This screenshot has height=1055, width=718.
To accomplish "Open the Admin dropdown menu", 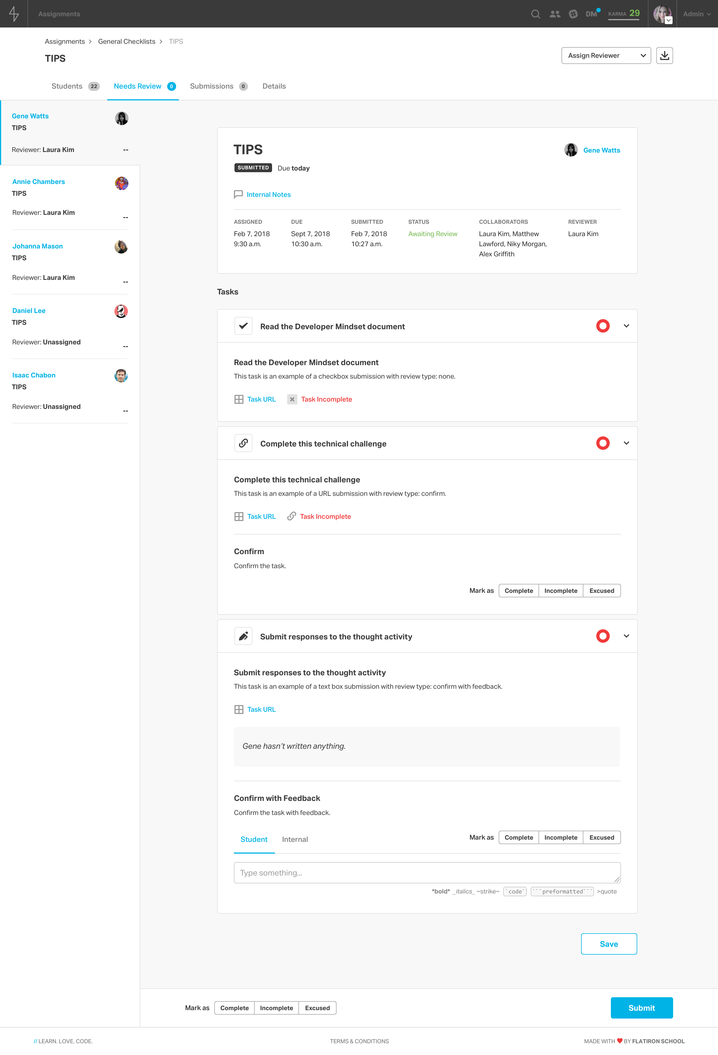I will click(x=696, y=14).
